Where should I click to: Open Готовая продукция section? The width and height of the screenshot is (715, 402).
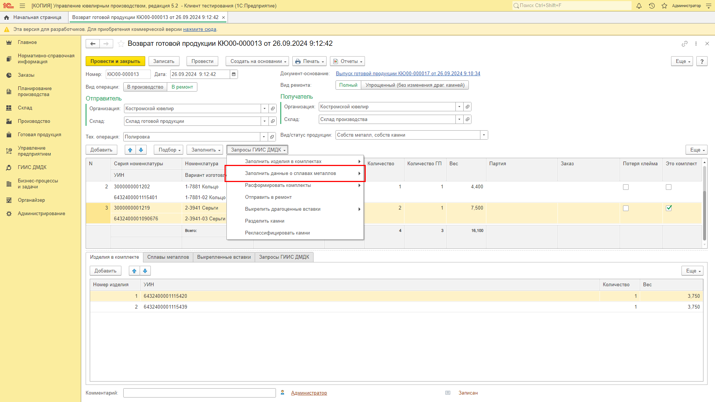pyautogui.click(x=39, y=135)
